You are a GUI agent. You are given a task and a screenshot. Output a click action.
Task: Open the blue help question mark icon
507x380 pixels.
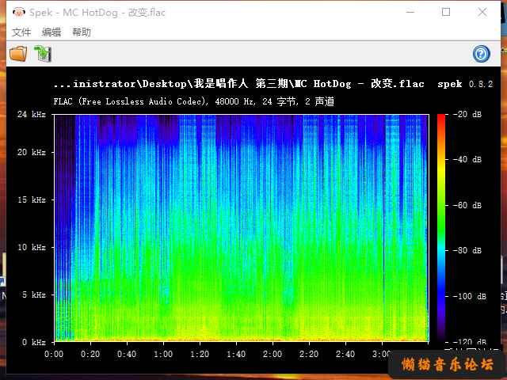click(481, 54)
